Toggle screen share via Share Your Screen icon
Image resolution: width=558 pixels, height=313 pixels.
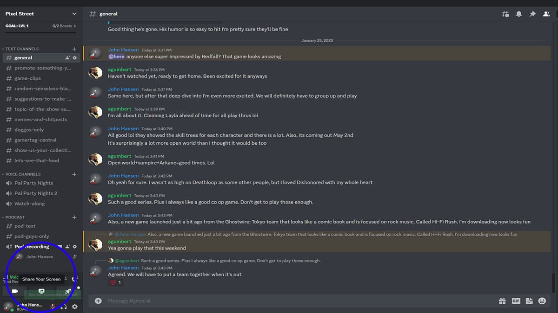41,291
